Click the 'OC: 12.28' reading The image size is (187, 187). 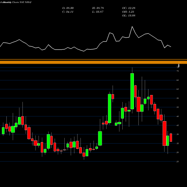129,8
